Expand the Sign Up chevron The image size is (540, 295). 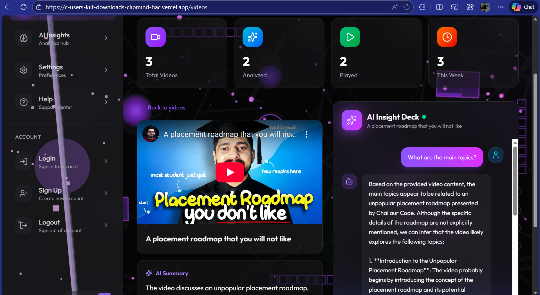[x=106, y=193]
